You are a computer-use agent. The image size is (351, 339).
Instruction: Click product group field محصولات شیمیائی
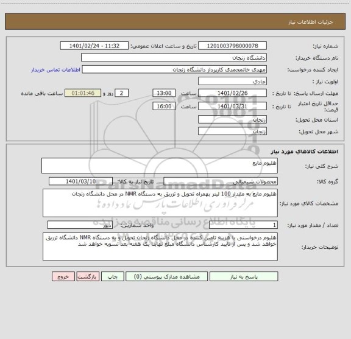pyautogui.click(x=221, y=181)
